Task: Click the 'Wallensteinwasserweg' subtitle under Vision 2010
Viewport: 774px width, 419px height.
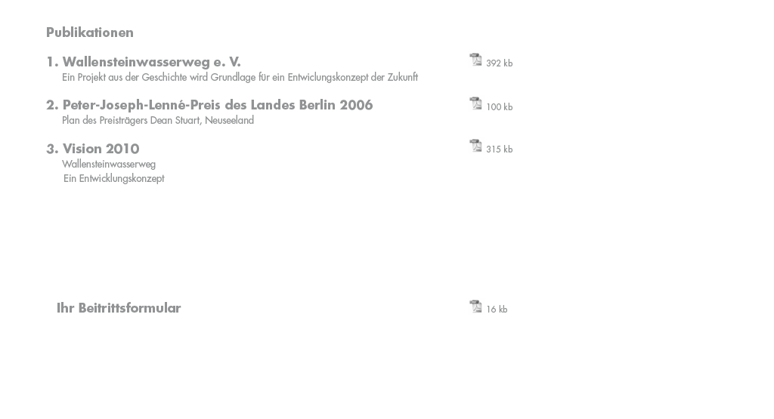Action: pyautogui.click(x=109, y=164)
